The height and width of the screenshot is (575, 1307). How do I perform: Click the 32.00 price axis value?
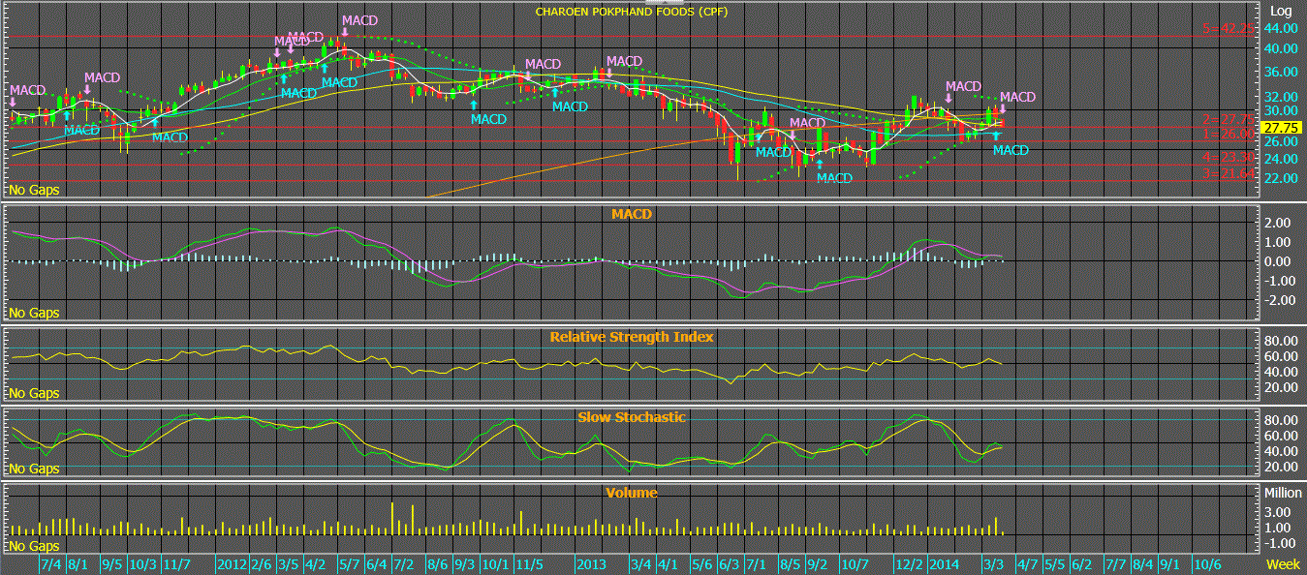1282,97
